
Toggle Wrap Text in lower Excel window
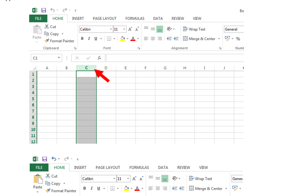(x=200, y=179)
